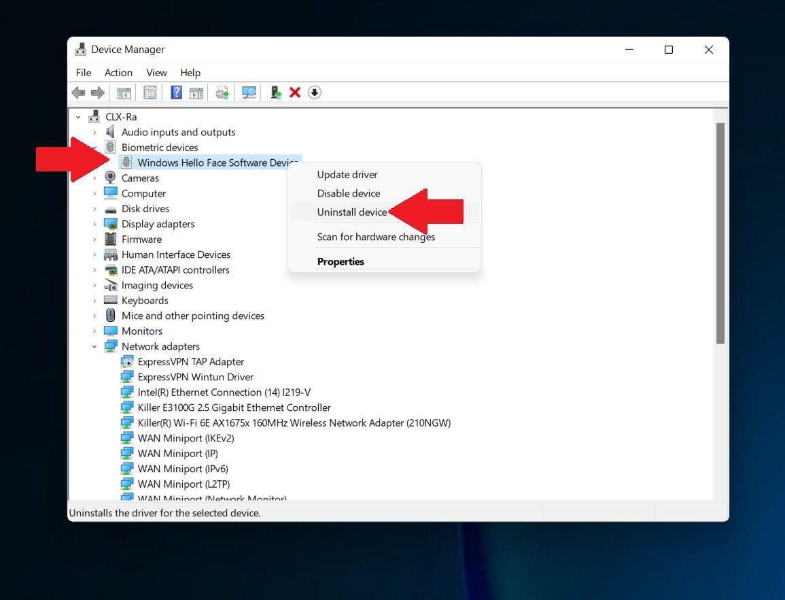Click the Help toolbar icon
This screenshot has width=785, height=600.
click(x=176, y=92)
